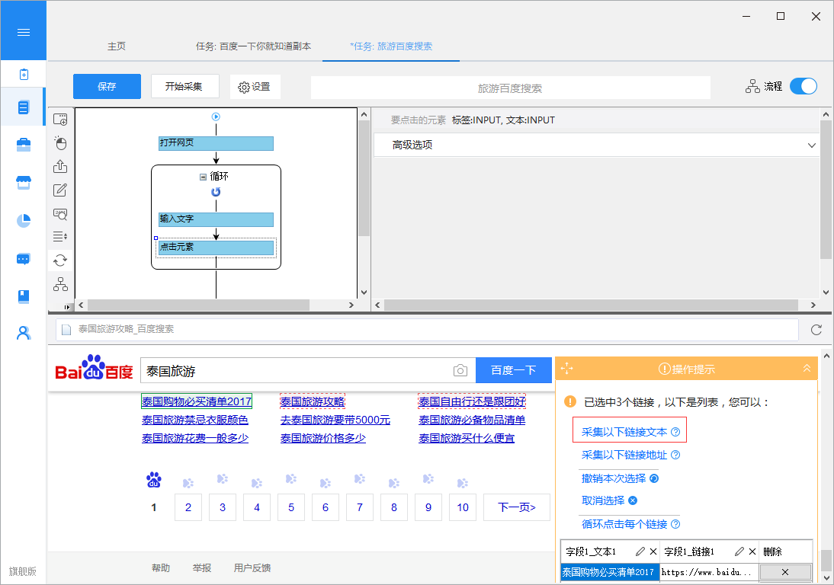The height and width of the screenshot is (585, 834).
Task: Select the mouse click element tool
Action: pos(60,143)
